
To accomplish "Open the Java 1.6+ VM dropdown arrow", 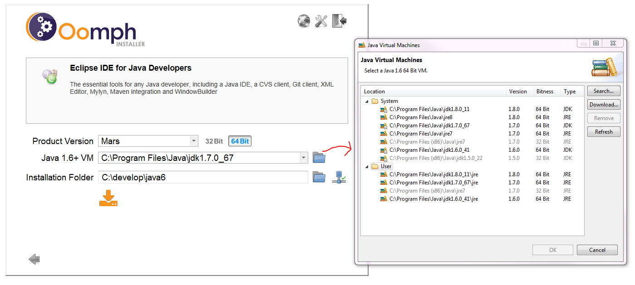I will [304, 158].
